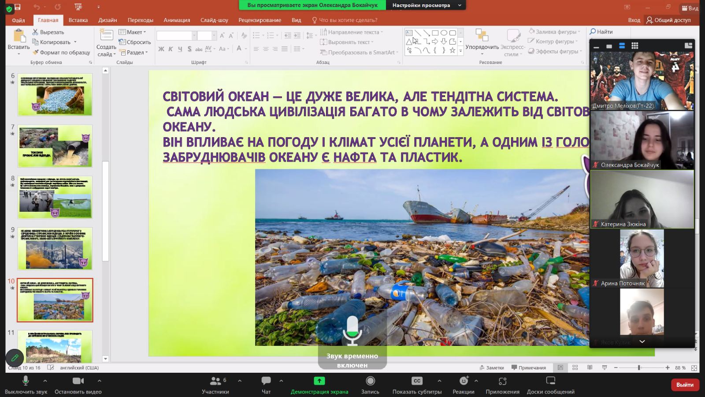Click the Общий доступ (Share) button
The image size is (705, 397).
(x=668, y=20)
